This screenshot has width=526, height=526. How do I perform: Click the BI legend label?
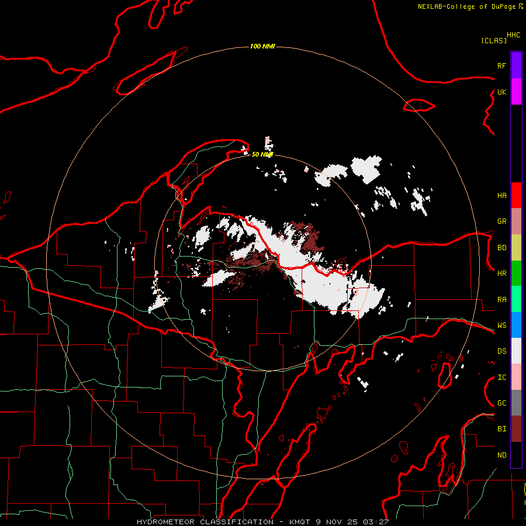click(x=501, y=429)
